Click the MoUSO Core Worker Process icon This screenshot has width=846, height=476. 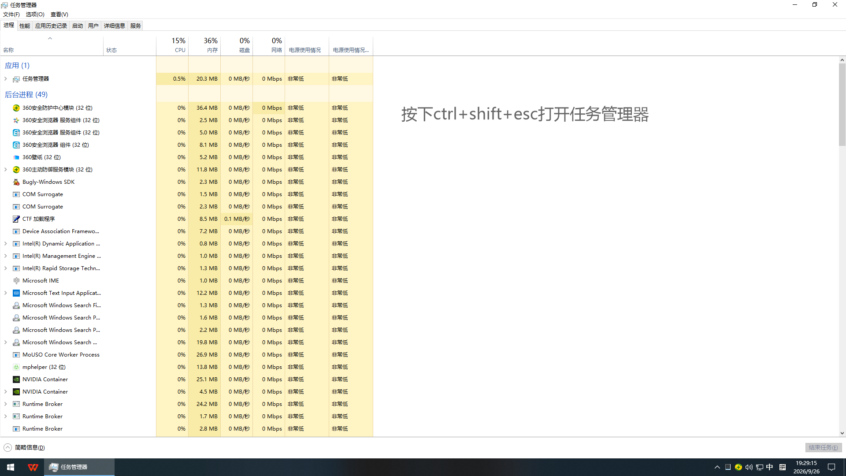(x=16, y=355)
